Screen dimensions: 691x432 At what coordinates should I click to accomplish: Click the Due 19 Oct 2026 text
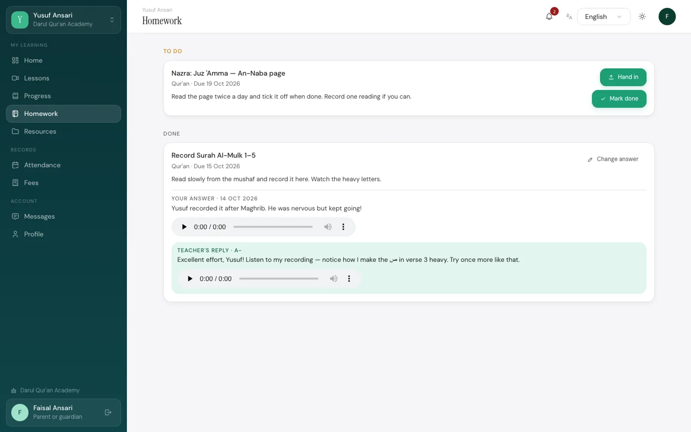pyautogui.click(x=217, y=84)
